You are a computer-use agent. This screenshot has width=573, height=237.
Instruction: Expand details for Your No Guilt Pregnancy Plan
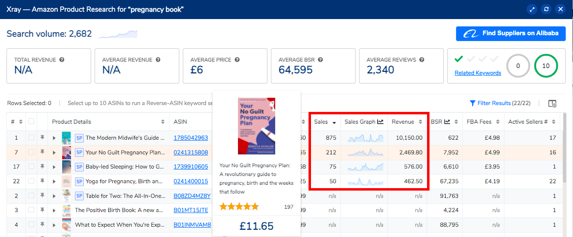[54, 152]
